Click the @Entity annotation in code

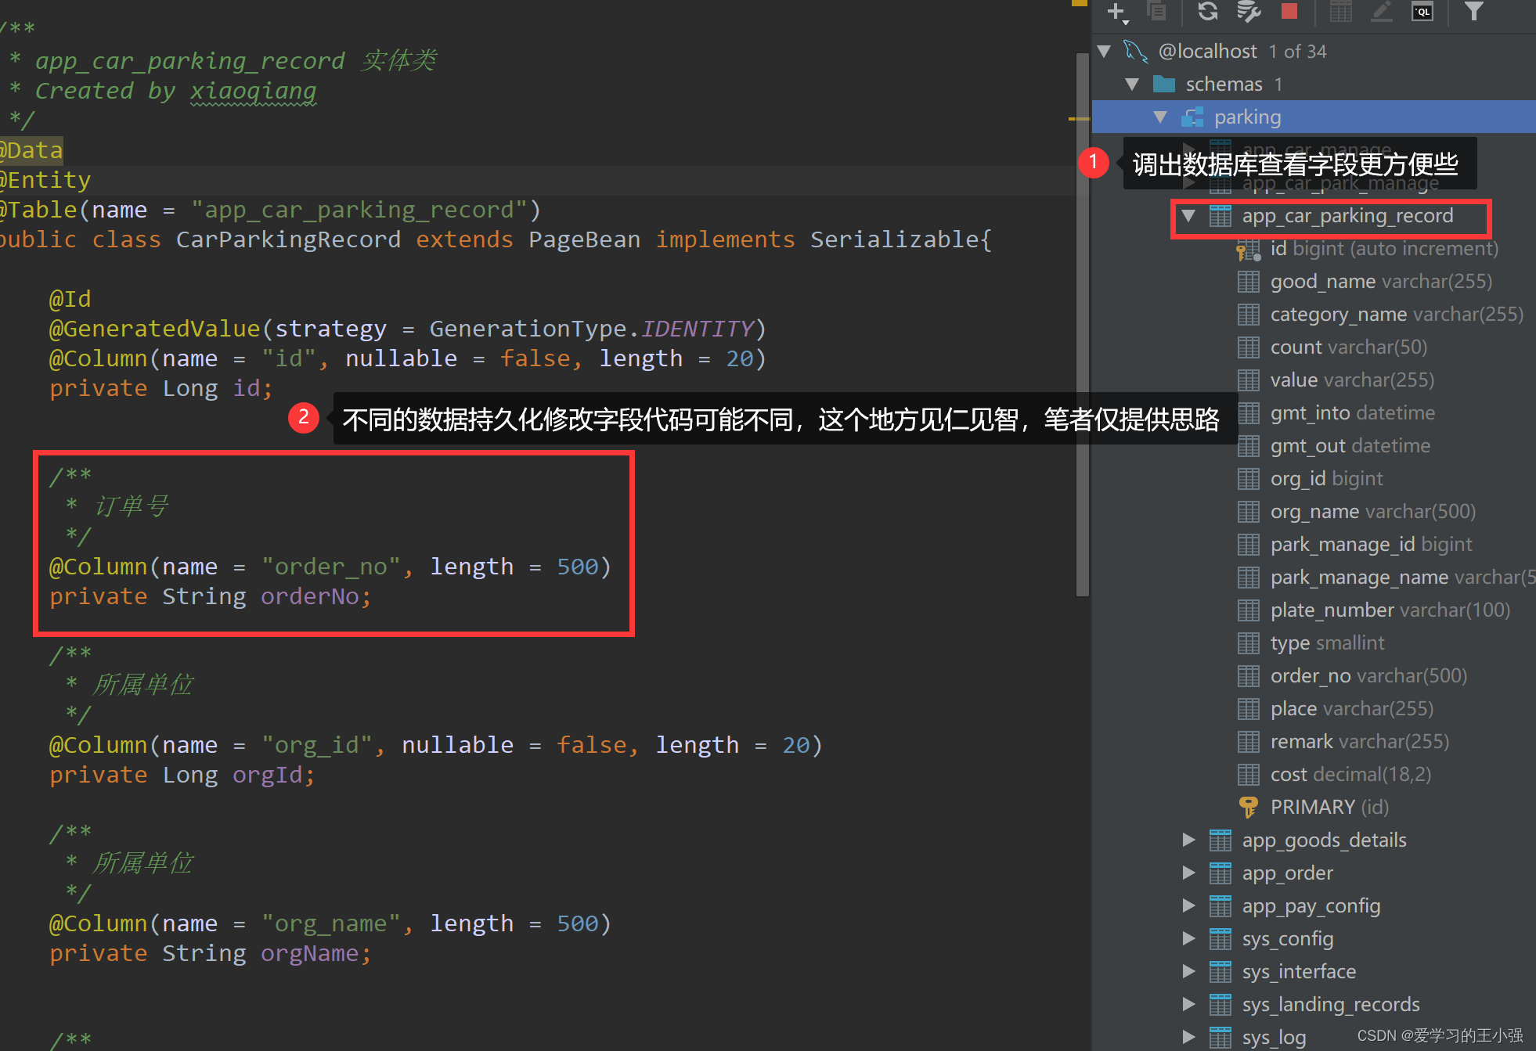(x=45, y=180)
